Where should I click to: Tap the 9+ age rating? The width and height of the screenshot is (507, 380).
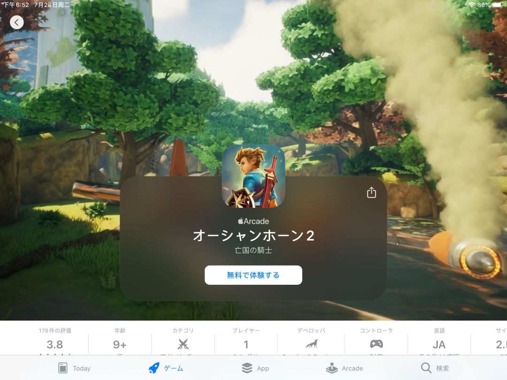coord(120,344)
